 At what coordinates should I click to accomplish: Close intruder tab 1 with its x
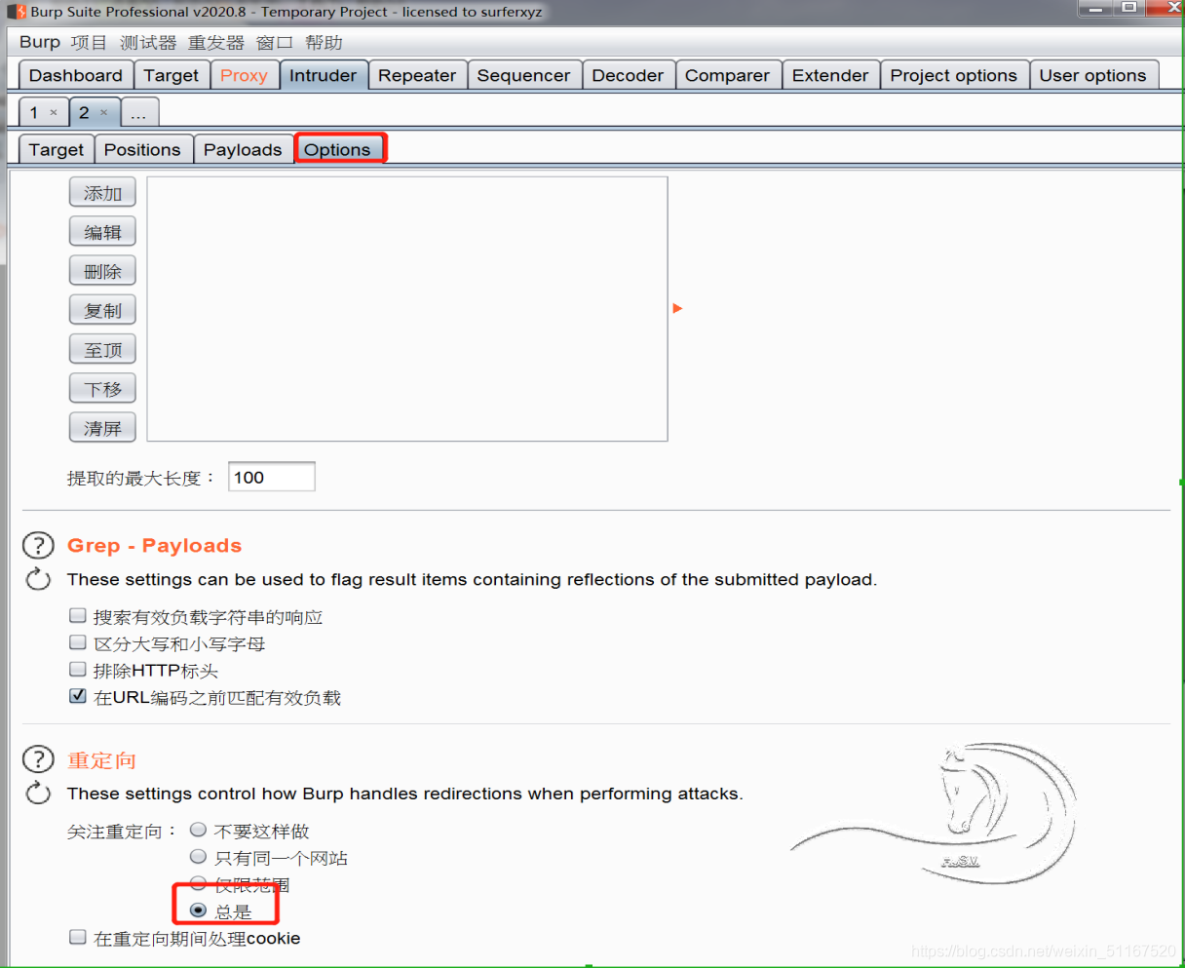coord(54,113)
